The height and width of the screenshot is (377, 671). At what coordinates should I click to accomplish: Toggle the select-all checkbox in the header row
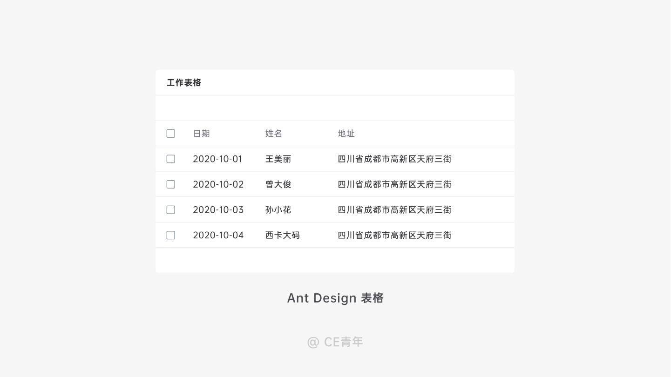171,134
